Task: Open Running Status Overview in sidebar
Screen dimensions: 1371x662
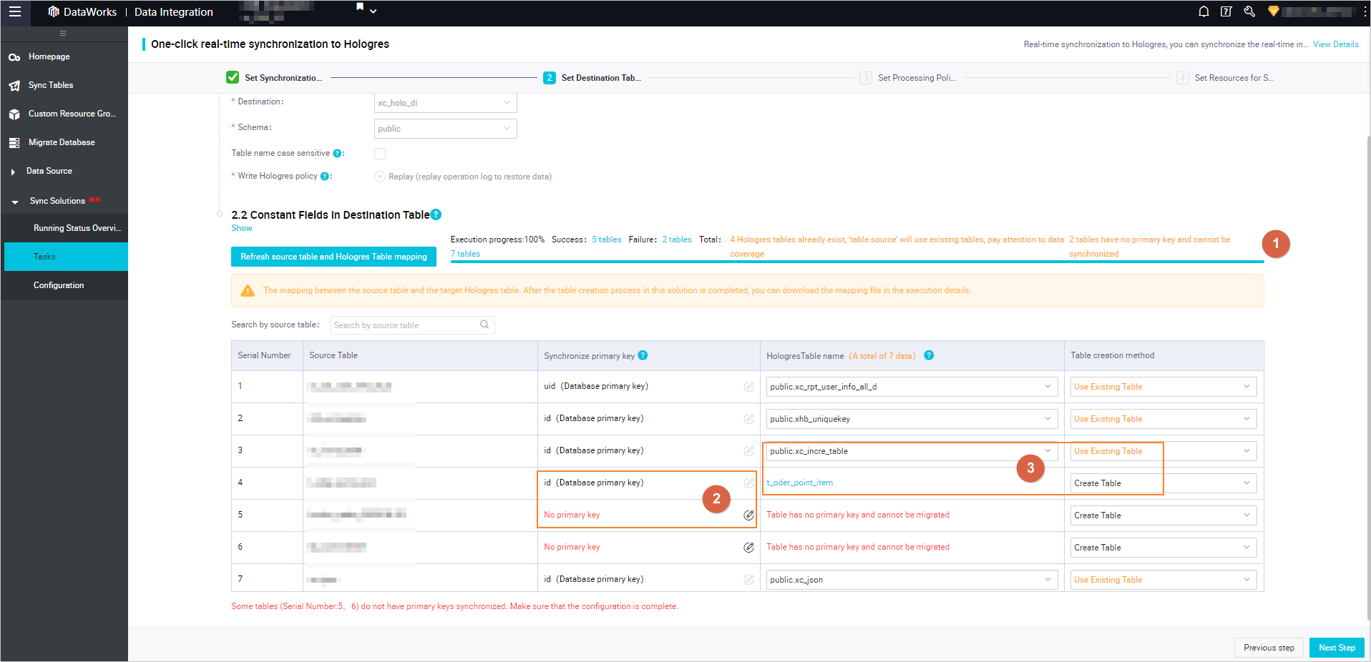Action: coord(77,228)
